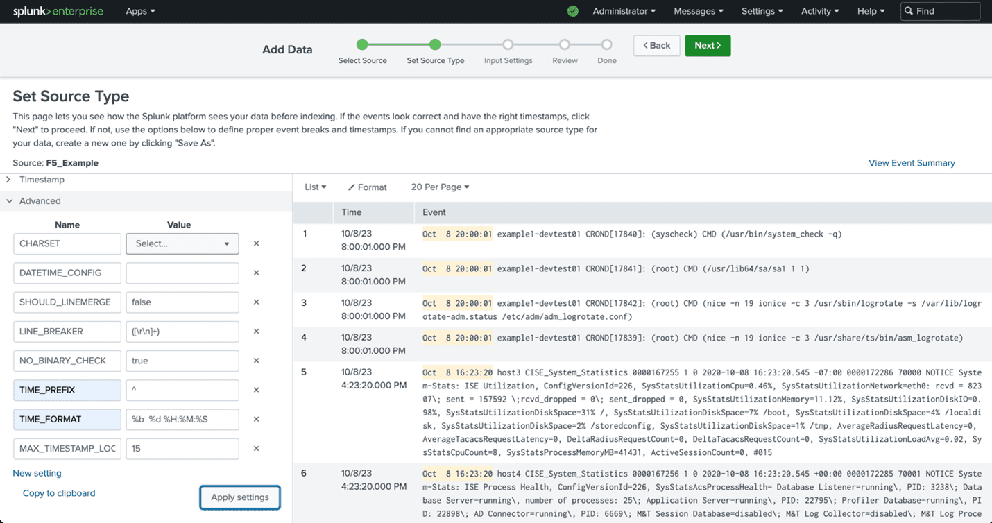Open the Apps menu
992x523 pixels.
[x=140, y=11]
